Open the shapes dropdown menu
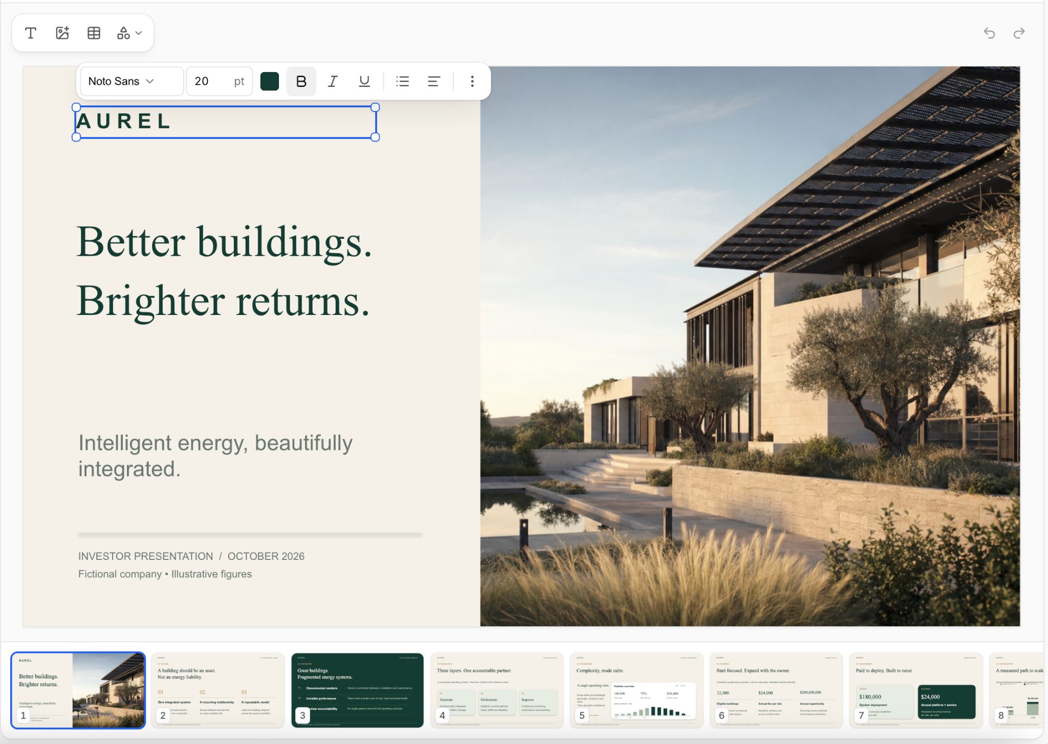This screenshot has height=744, width=1048. pos(129,33)
